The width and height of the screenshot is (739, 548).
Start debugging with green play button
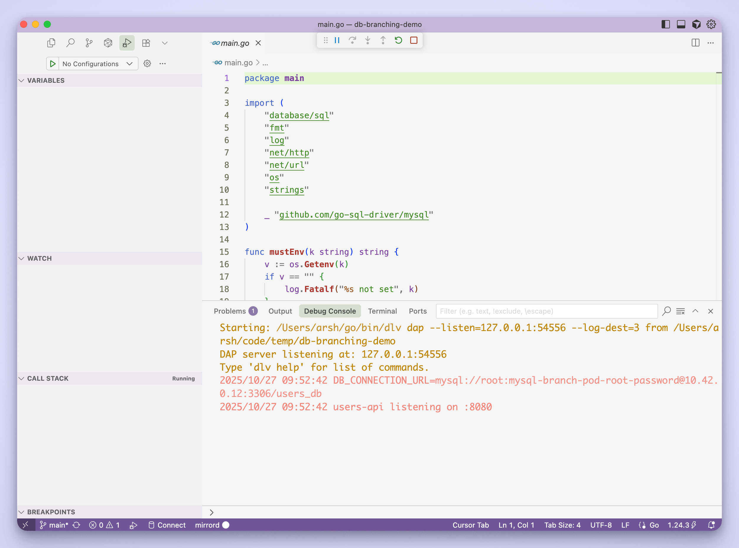pos(53,64)
